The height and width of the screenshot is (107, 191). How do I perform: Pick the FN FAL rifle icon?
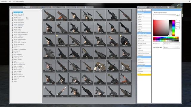[x=113, y=40]
